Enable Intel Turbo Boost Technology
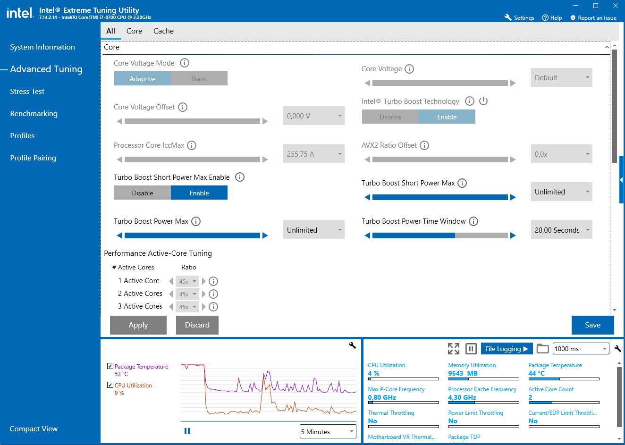Viewport: 625px width, 445px height. coord(447,117)
